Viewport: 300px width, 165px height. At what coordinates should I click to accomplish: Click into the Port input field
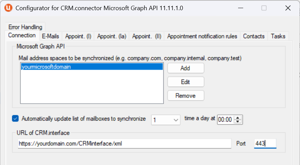265,143
